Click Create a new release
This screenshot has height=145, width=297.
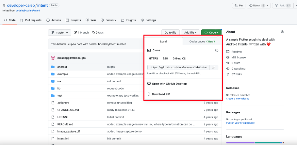click(238, 99)
